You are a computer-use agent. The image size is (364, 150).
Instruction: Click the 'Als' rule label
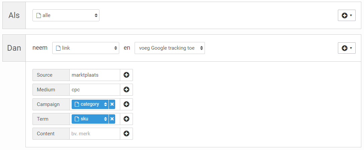[x=14, y=15]
